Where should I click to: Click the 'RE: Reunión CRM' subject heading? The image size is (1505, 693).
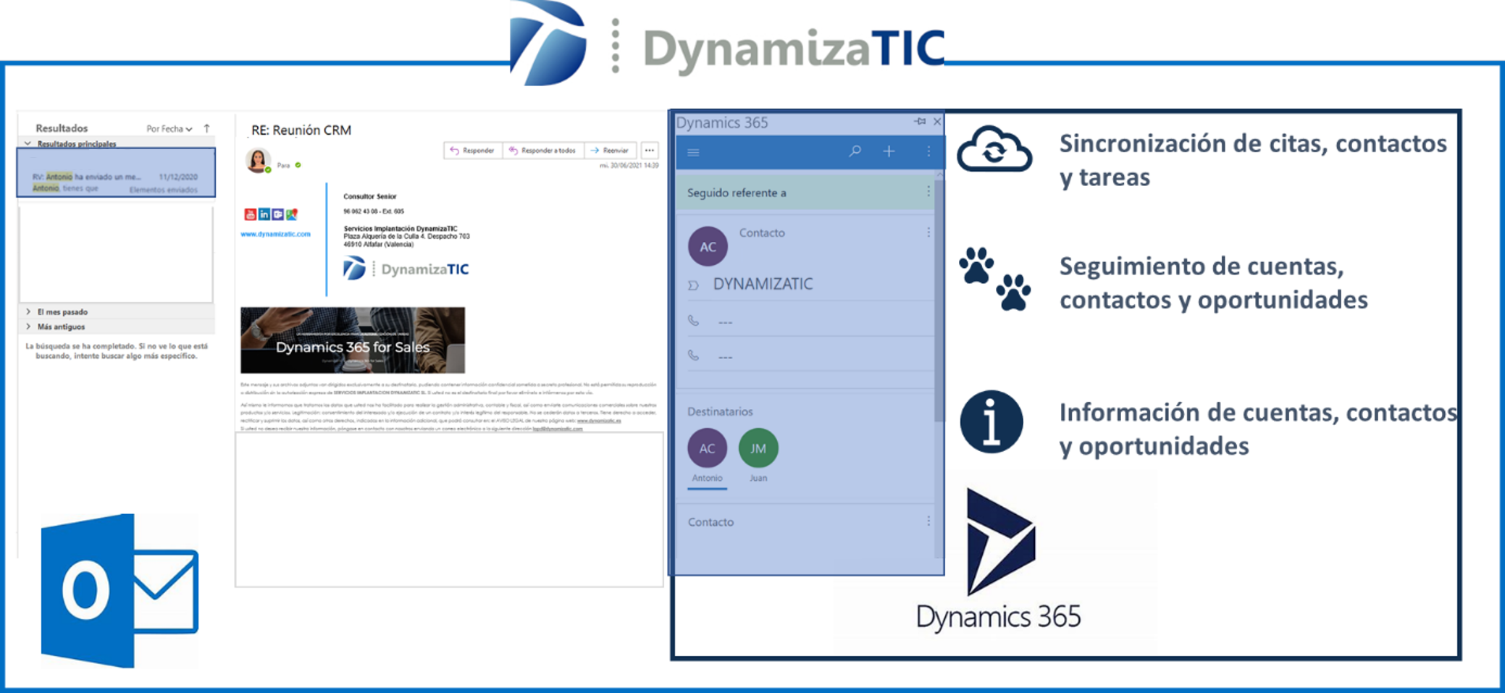click(x=301, y=130)
